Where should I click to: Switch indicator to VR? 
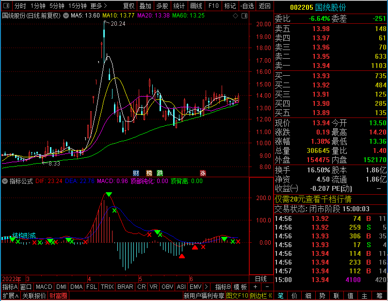pyautogui.click(x=154, y=287)
